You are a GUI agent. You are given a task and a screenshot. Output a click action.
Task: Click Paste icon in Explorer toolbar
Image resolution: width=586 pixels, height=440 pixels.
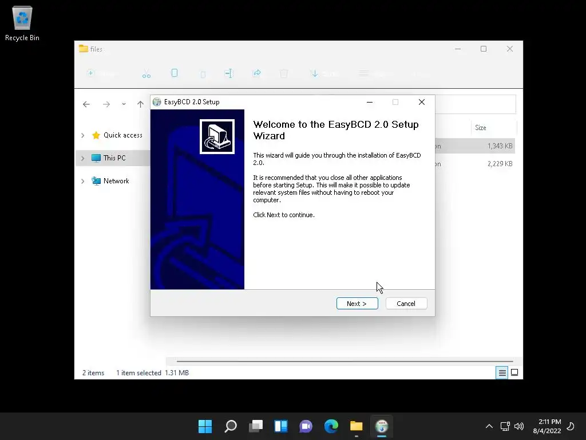(203, 74)
